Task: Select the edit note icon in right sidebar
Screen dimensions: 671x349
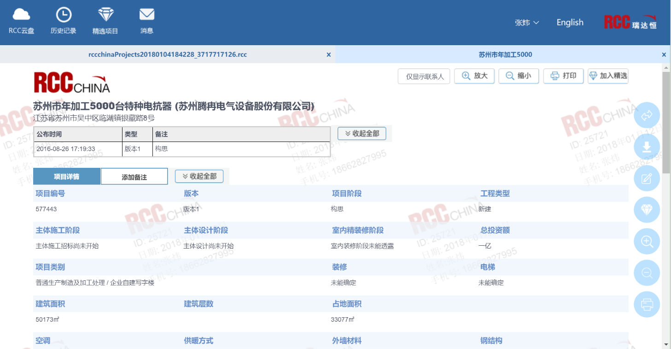Action: (x=647, y=178)
